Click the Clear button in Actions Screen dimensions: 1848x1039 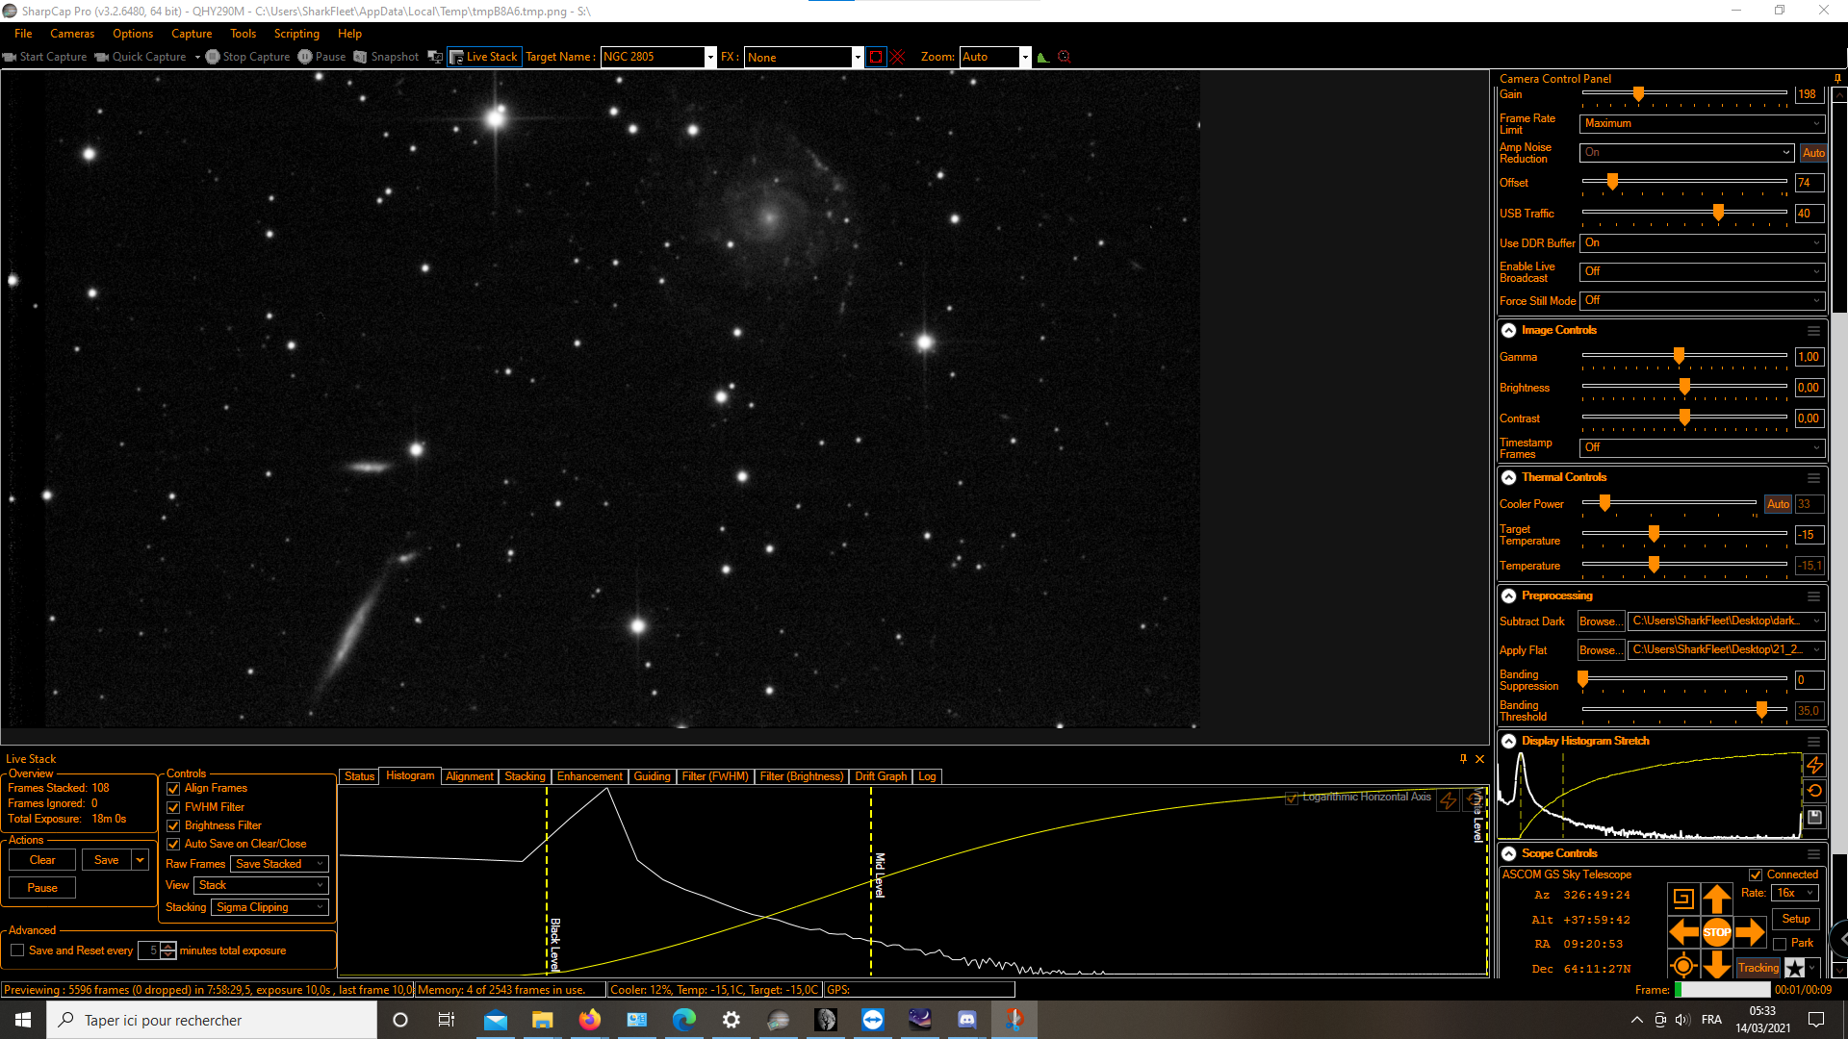point(42,860)
